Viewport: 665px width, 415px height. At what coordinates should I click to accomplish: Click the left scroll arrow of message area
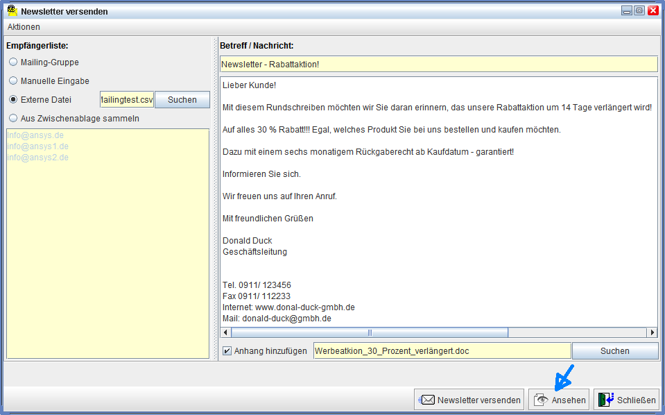pos(225,332)
